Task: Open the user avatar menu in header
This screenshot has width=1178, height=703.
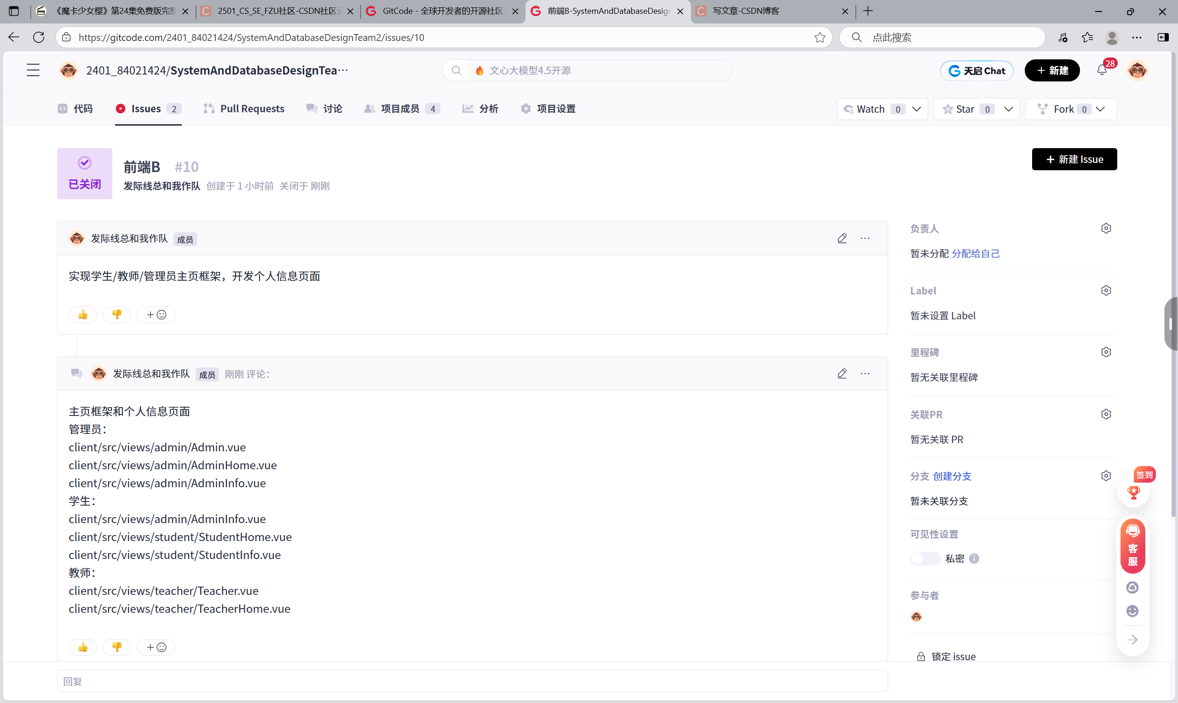Action: tap(1137, 70)
